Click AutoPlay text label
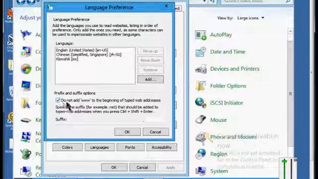This screenshot has width=318, height=179. pyautogui.click(x=221, y=35)
